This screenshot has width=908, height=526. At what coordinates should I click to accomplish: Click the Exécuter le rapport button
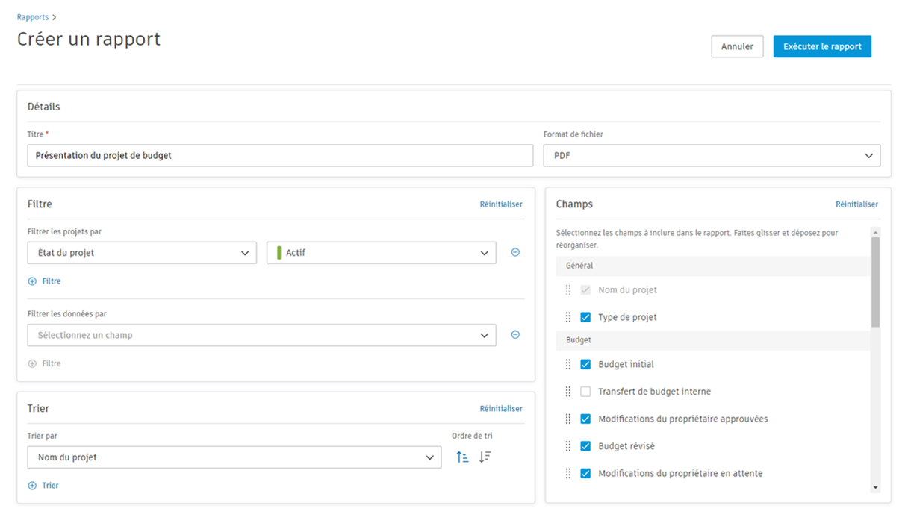[822, 46]
